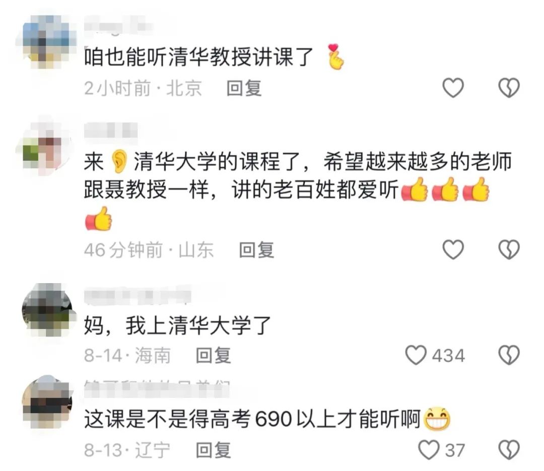This screenshot has width=544, height=471.
Task: Like the Hainan comment with 434 likes
Action: coord(416,355)
